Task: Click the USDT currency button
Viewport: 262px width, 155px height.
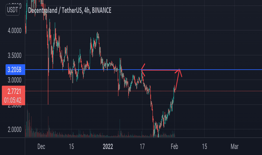Action: pyautogui.click(x=13, y=10)
